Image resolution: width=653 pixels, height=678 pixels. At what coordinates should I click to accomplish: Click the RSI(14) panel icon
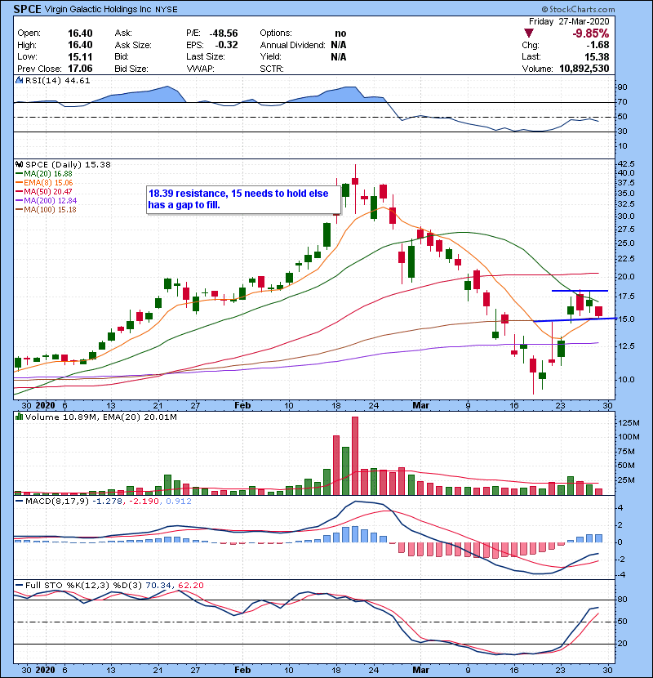[19, 80]
